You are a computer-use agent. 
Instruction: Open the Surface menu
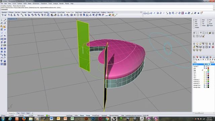point(20,4)
